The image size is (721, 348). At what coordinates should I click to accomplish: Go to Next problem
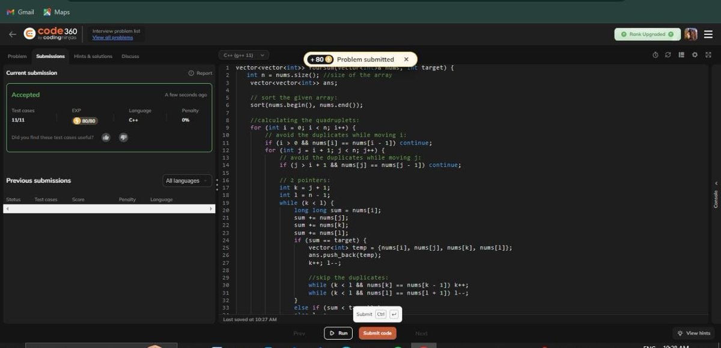[422, 333]
